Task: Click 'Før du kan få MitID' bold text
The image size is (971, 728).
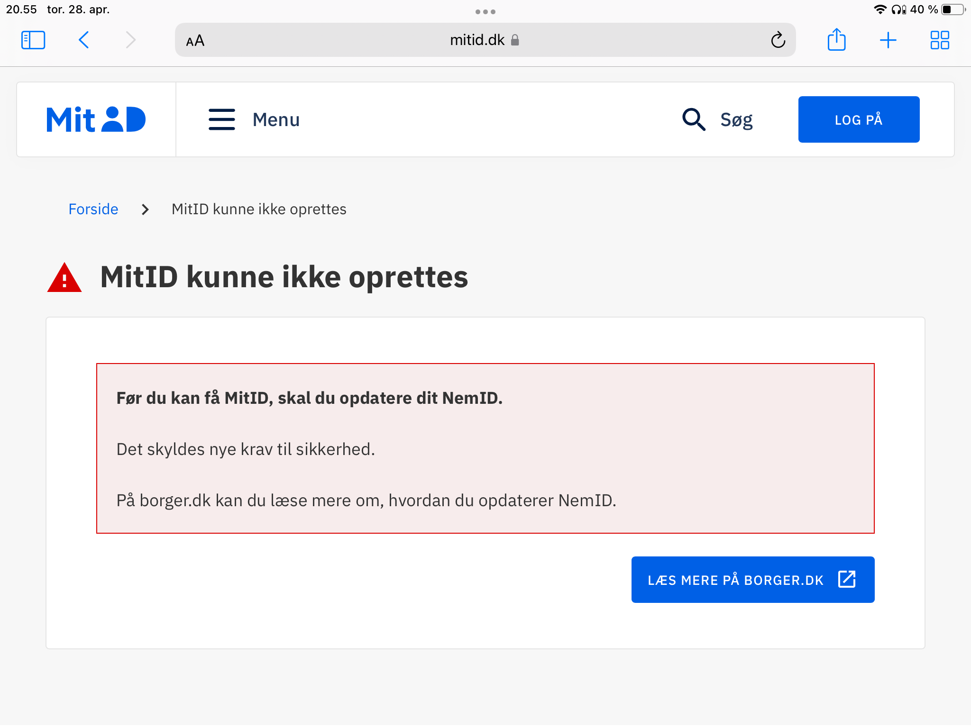Action: click(309, 398)
